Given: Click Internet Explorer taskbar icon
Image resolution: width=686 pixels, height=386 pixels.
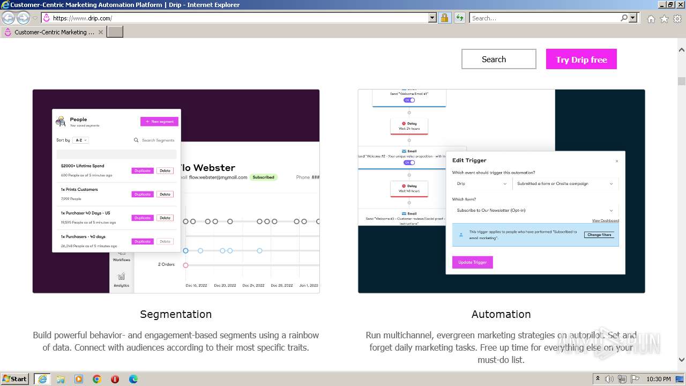Looking at the screenshot, I should tap(42, 379).
